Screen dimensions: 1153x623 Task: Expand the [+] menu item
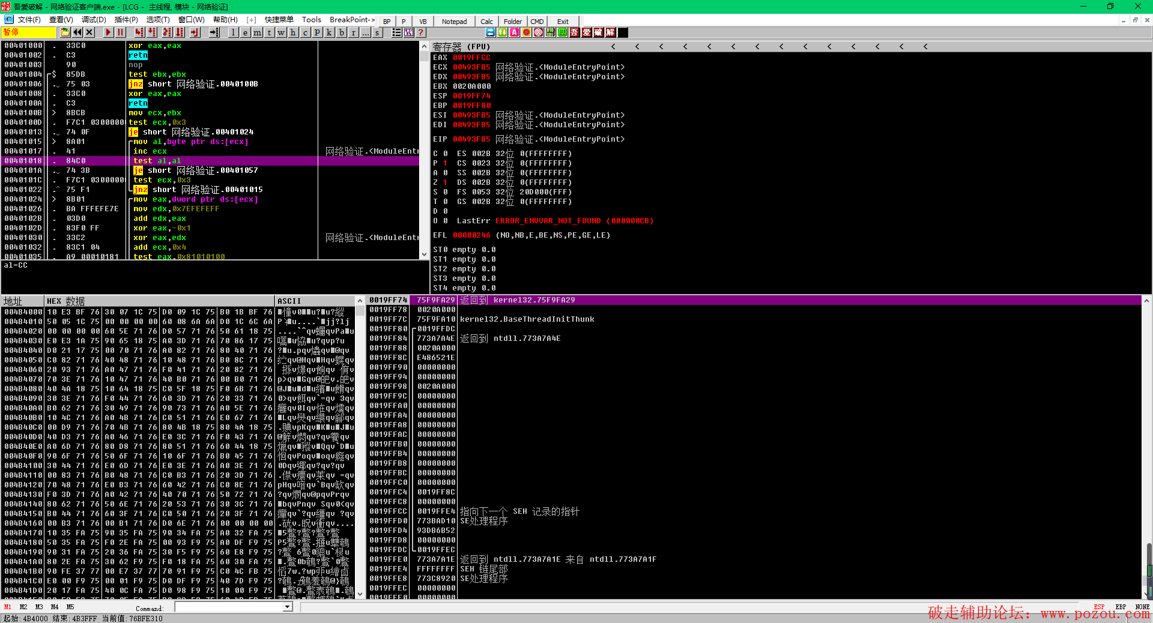tap(251, 20)
